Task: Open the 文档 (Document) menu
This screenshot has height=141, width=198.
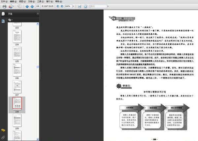Action: 31,1
